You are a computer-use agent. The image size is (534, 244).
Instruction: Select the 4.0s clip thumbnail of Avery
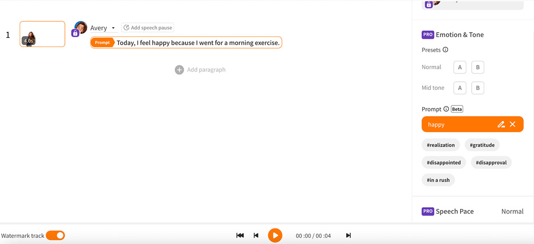pos(42,34)
